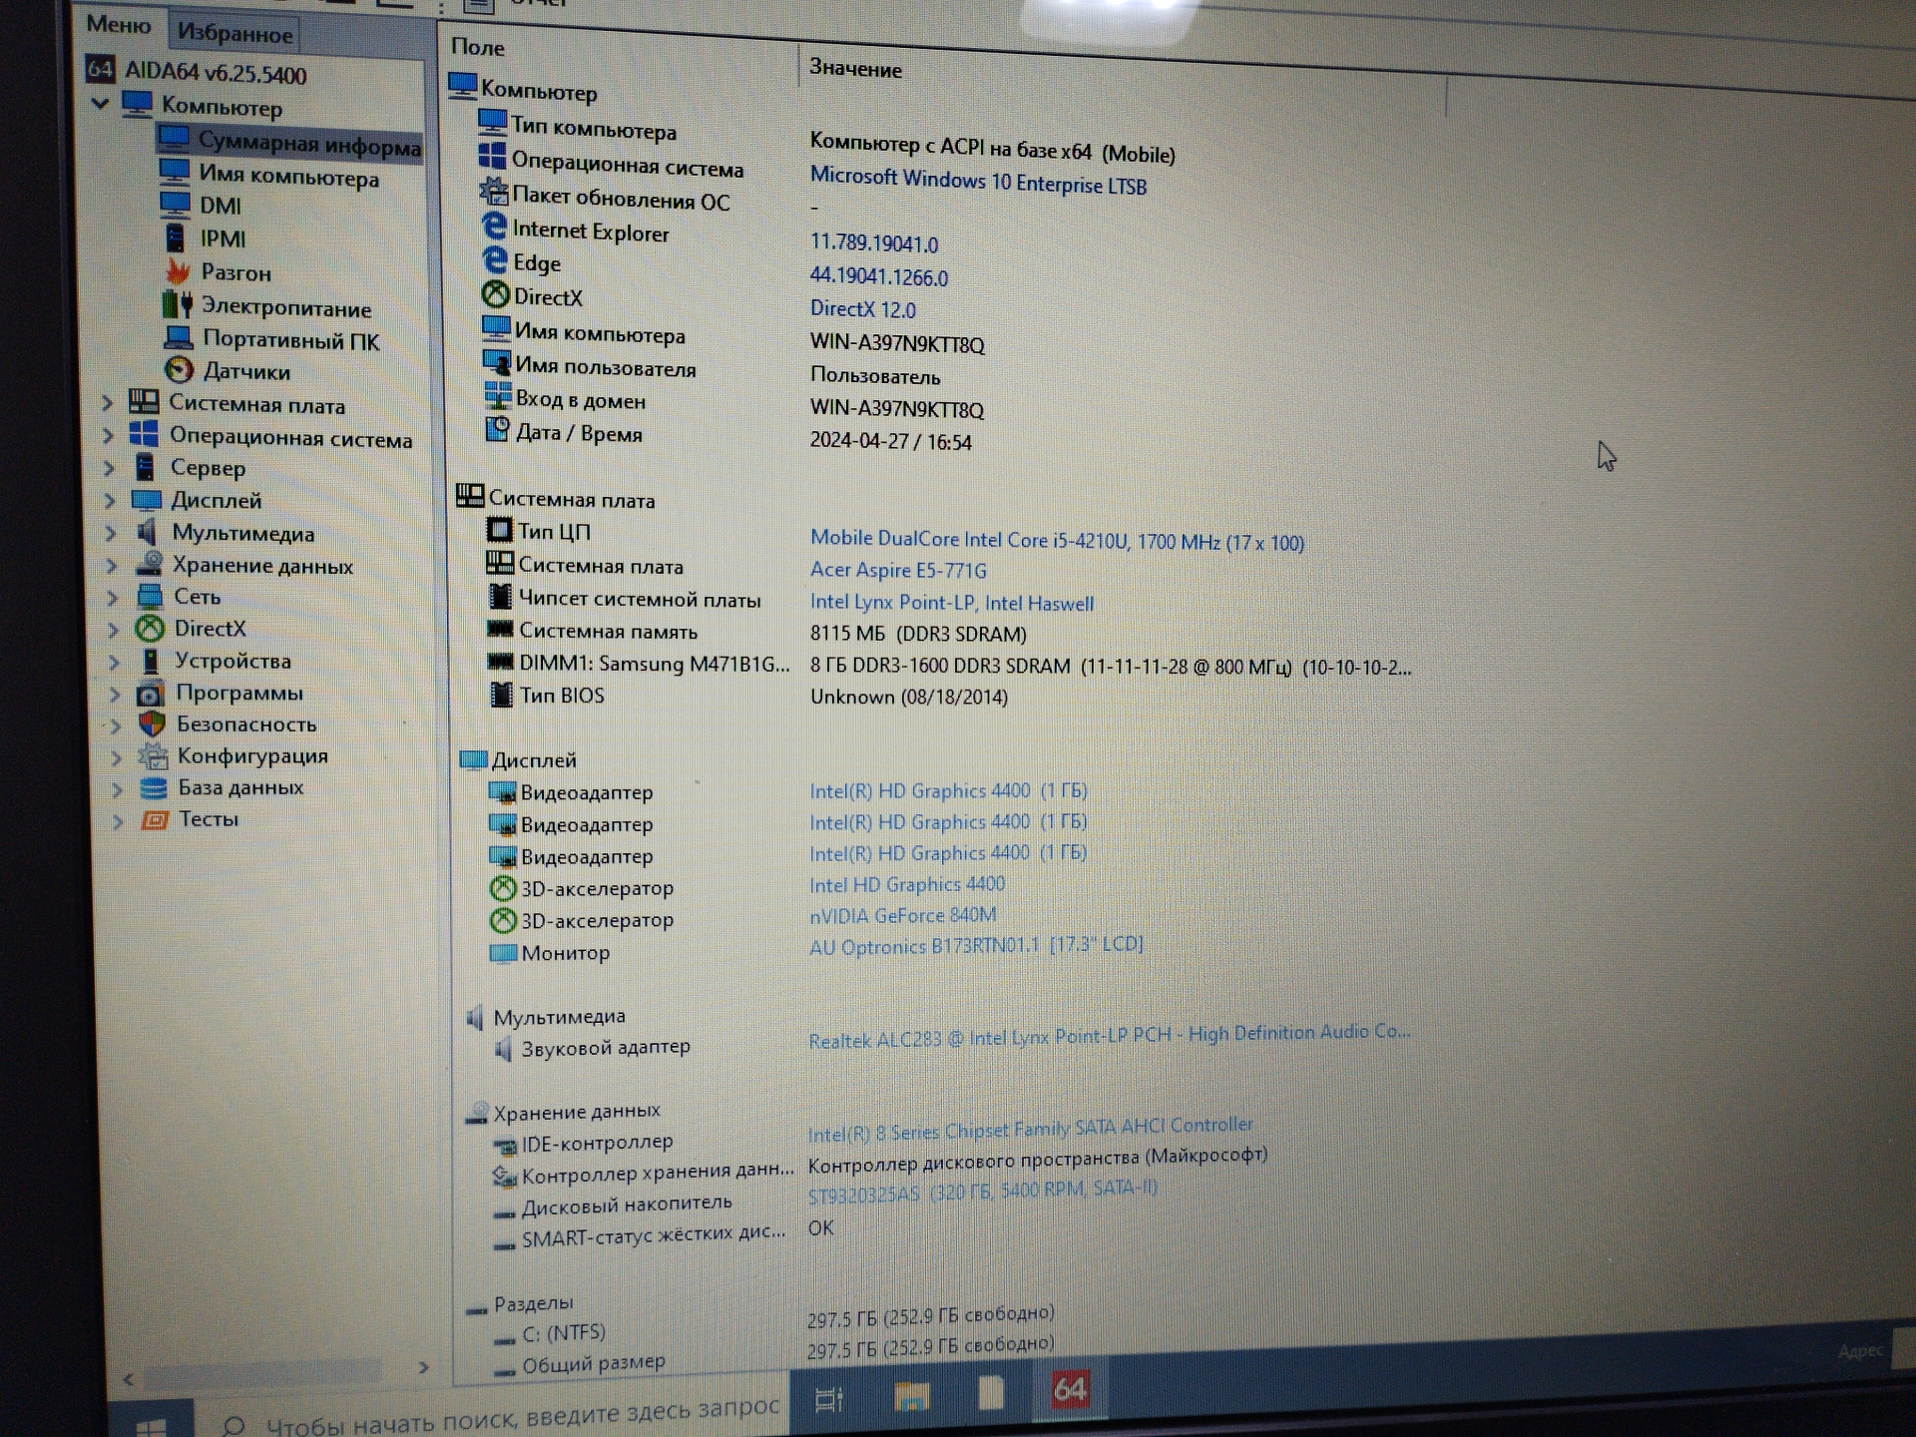
Task: Select the DMI icon in tree
Action: point(175,204)
